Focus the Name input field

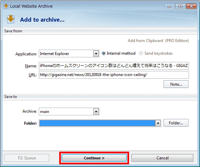click(x=114, y=66)
